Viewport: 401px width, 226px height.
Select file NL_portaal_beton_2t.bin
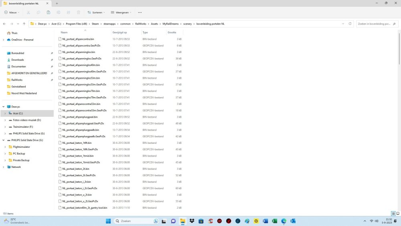coord(75,169)
